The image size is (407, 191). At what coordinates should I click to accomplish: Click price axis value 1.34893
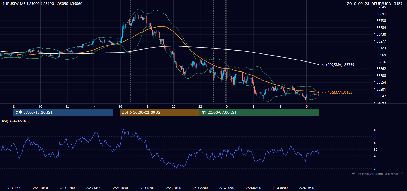[x=380, y=103]
